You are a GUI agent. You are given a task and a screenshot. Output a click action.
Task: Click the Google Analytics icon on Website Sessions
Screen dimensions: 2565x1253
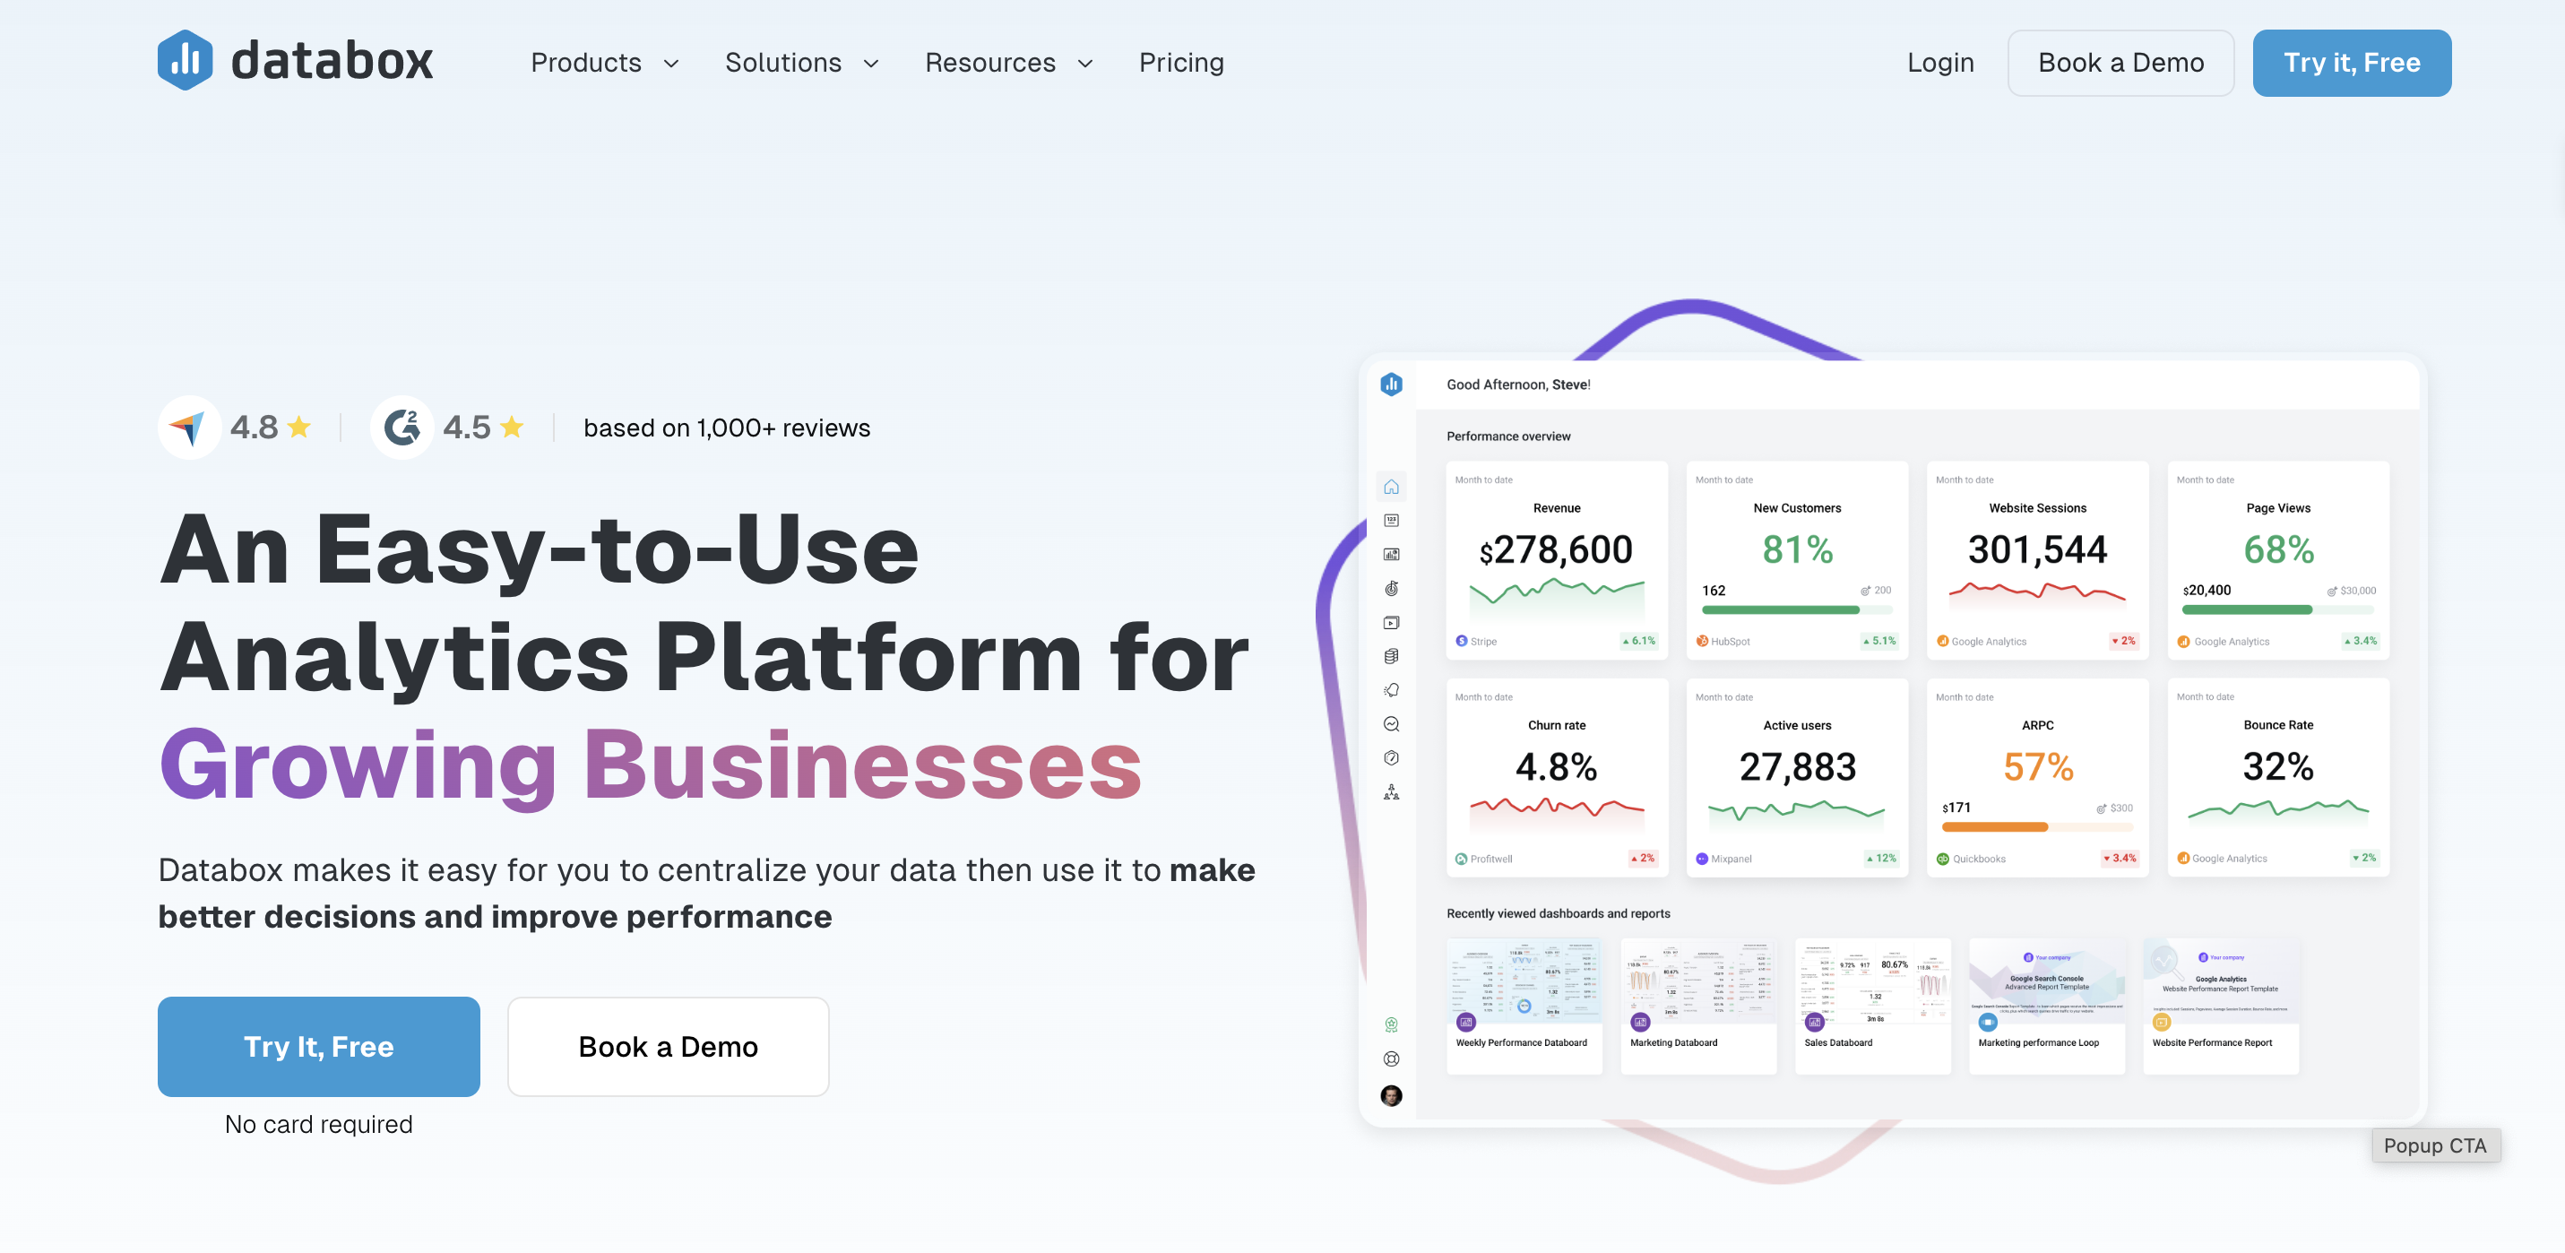pos(1941,641)
